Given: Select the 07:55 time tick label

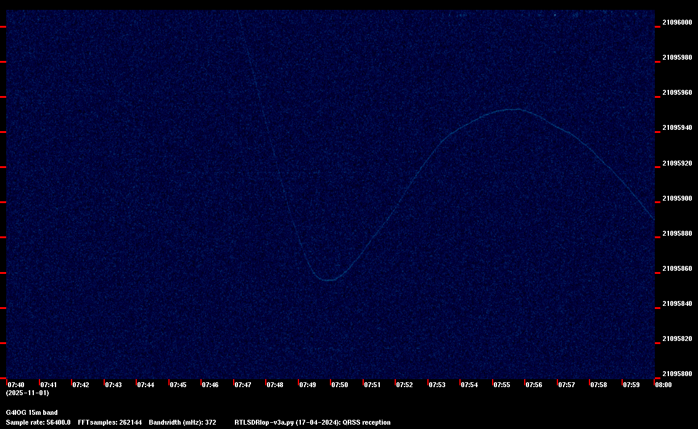Looking at the screenshot, I should click(501, 385).
